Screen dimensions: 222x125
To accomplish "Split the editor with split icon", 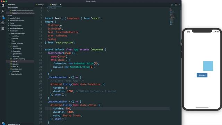I will (176, 5).
